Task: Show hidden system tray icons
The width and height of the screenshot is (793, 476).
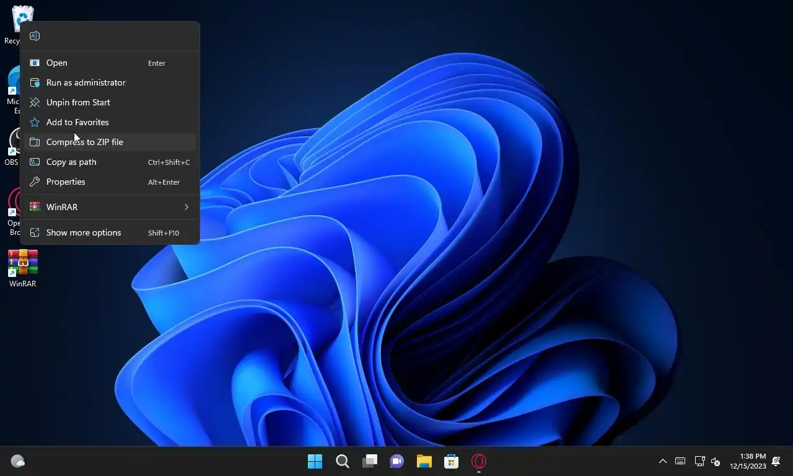Action: [x=663, y=461]
